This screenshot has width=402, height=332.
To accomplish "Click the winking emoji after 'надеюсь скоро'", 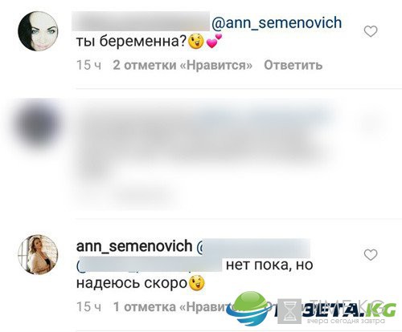I will coord(197,284).
